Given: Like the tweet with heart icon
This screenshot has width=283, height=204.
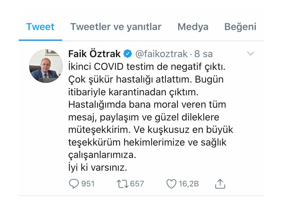Looking at the screenshot, I should (x=171, y=184).
